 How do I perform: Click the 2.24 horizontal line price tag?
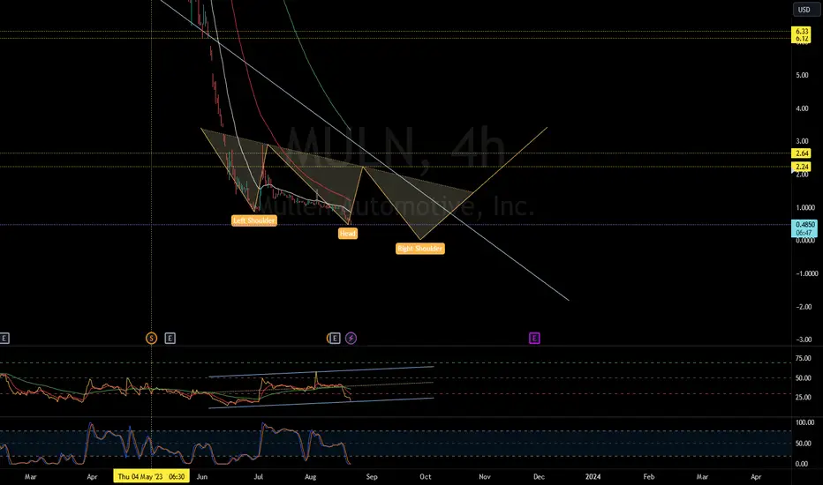pos(802,167)
